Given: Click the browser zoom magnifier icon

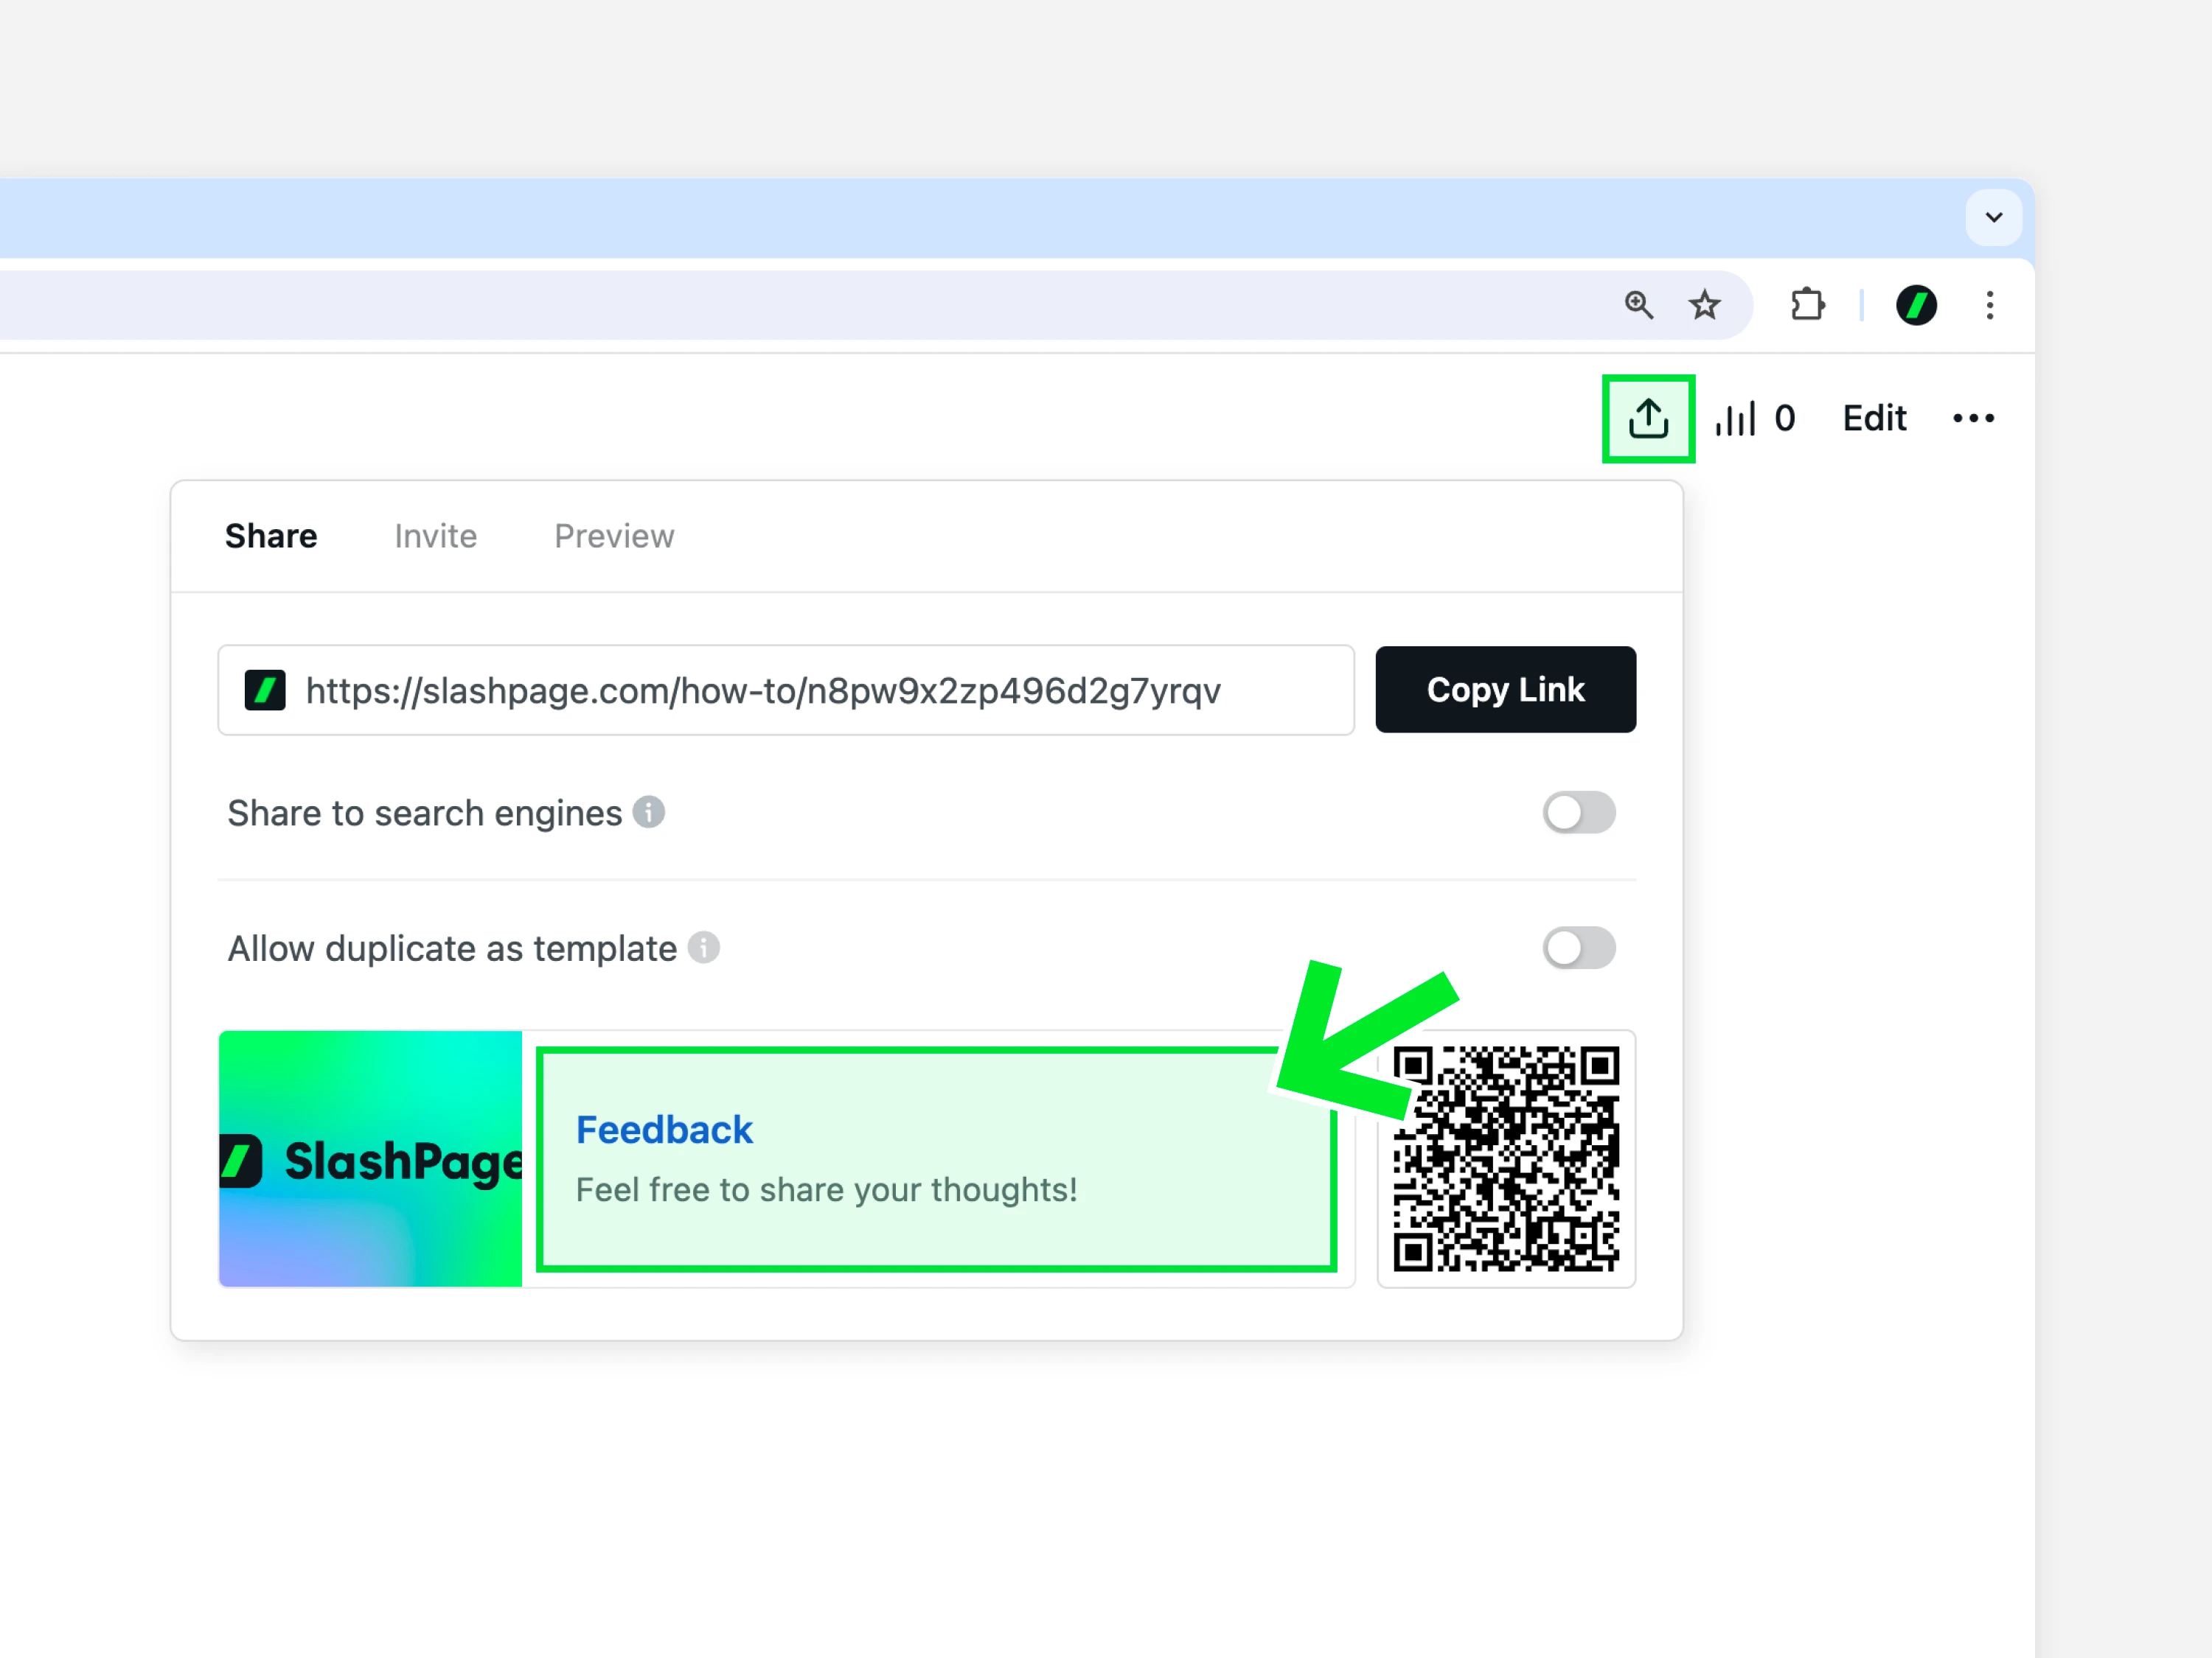Looking at the screenshot, I should click(1638, 305).
